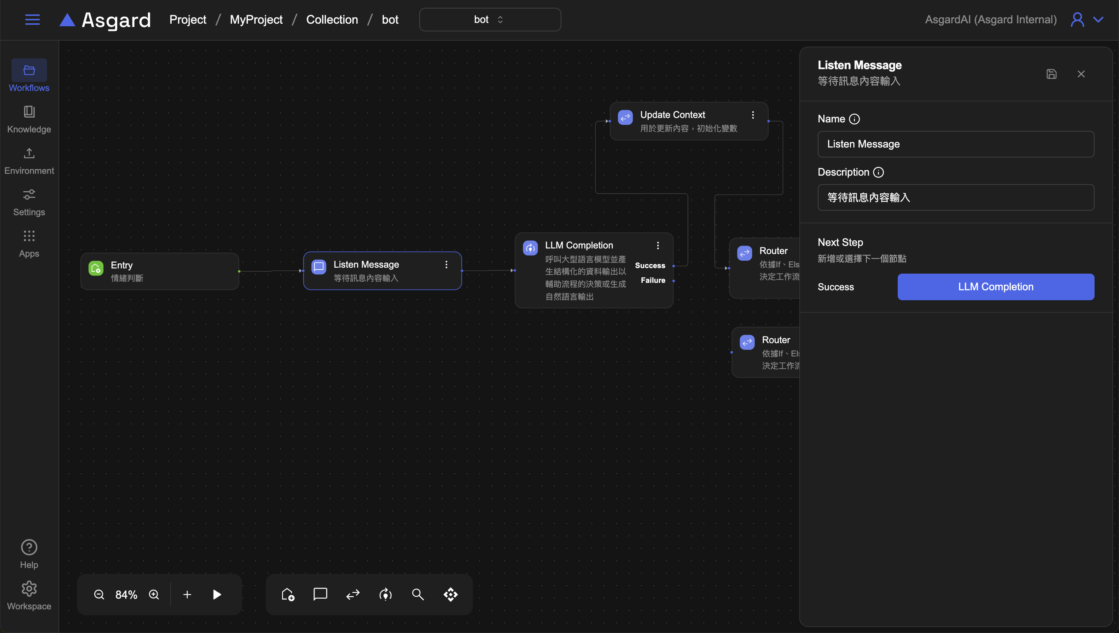Open the bot selector dropdown
The width and height of the screenshot is (1119, 633).
click(490, 20)
